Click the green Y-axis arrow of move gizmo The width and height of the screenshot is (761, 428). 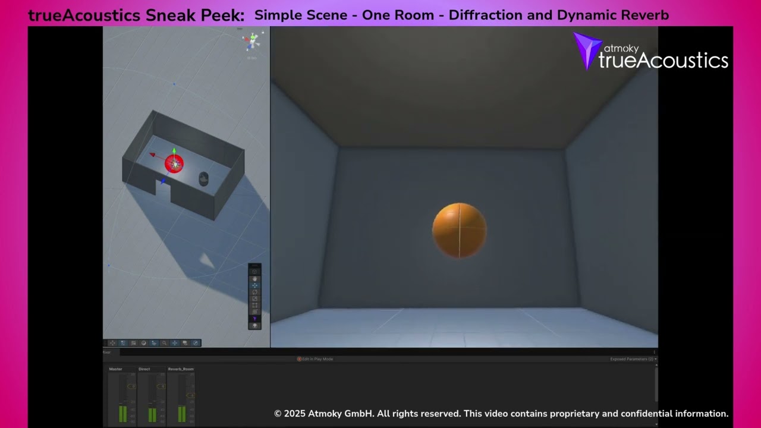(174, 152)
